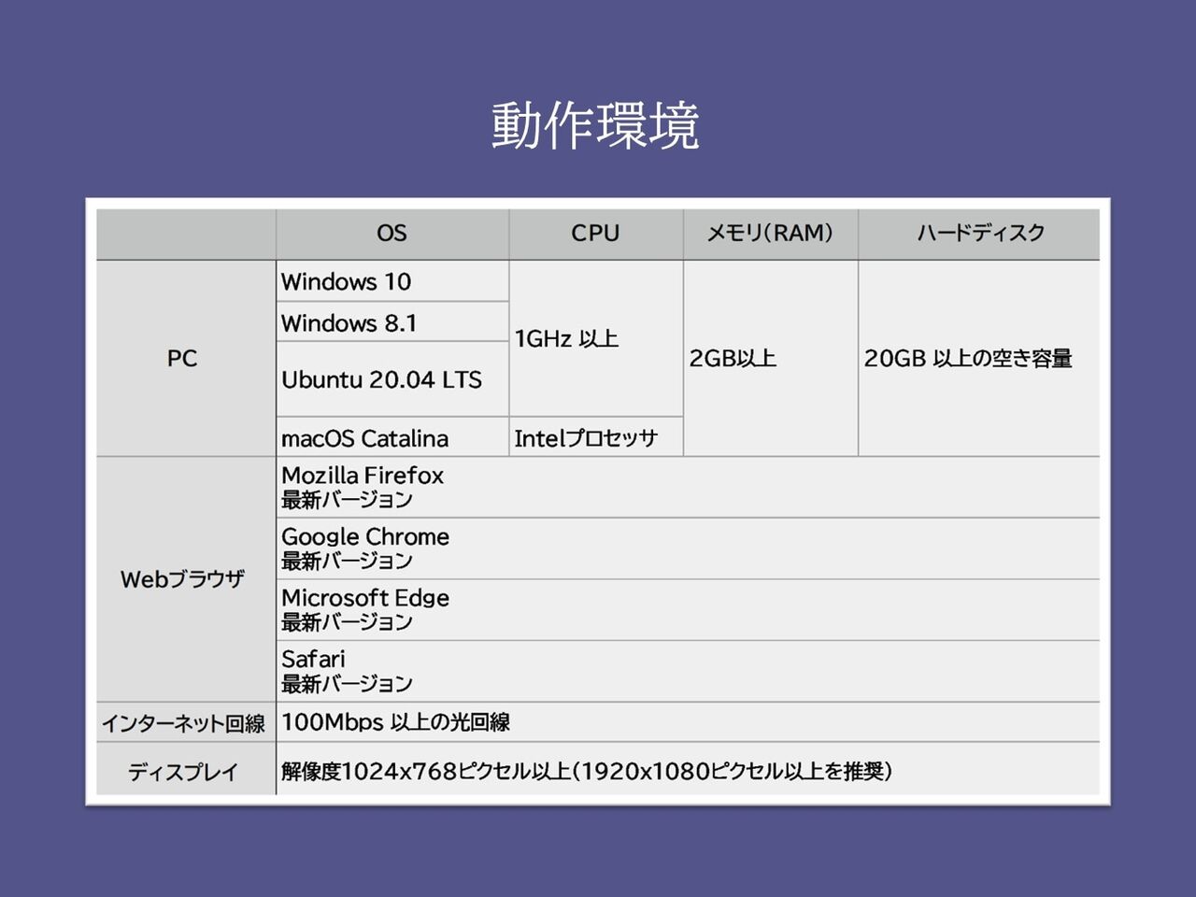Click the Intelプロセッサ cell
The height and width of the screenshot is (897, 1196).
tap(596, 437)
